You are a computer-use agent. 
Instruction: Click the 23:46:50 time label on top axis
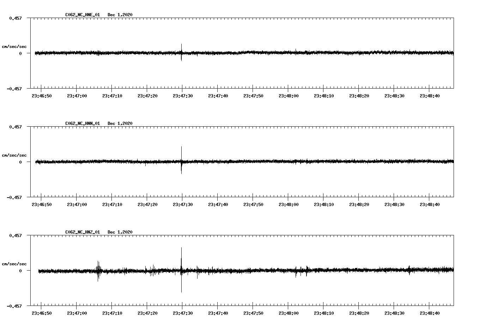(x=42, y=95)
